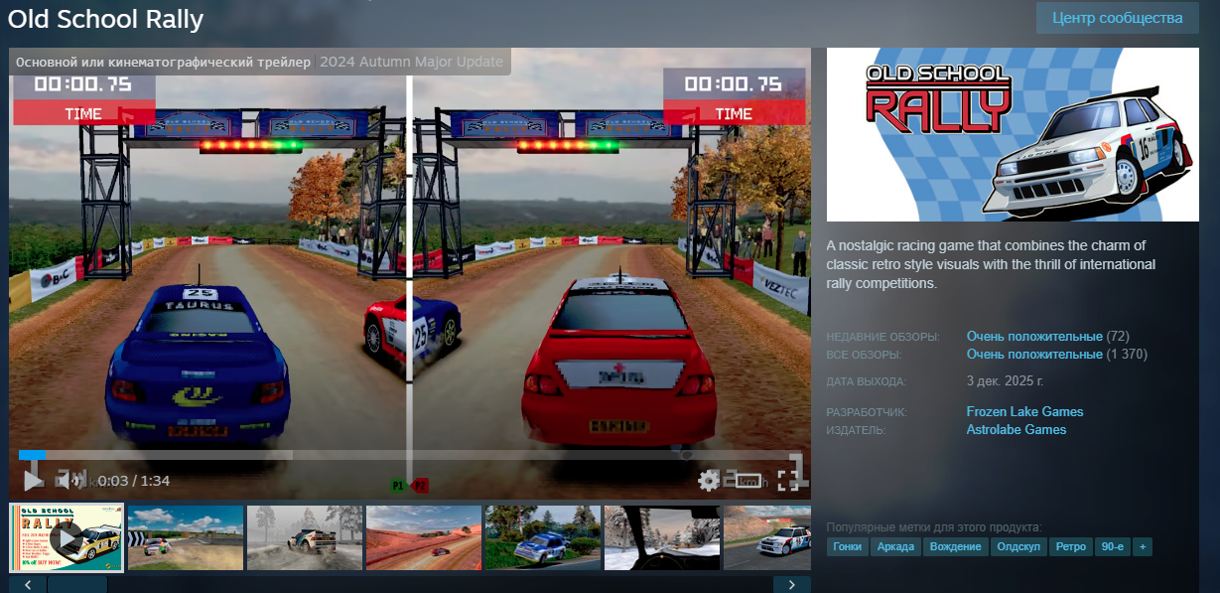The width and height of the screenshot is (1220, 593).
Task: Select the cockpit view snowy screenshot thumbnail
Action: tap(662, 537)
